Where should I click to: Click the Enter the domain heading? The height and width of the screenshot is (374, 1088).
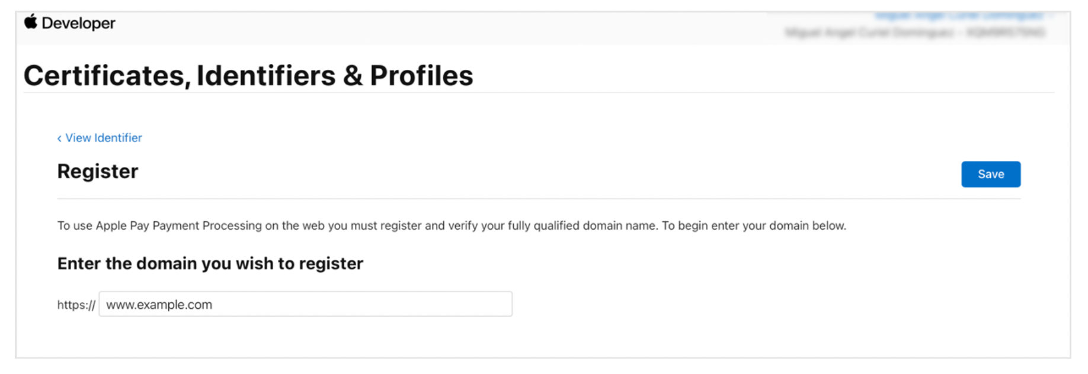210,263
